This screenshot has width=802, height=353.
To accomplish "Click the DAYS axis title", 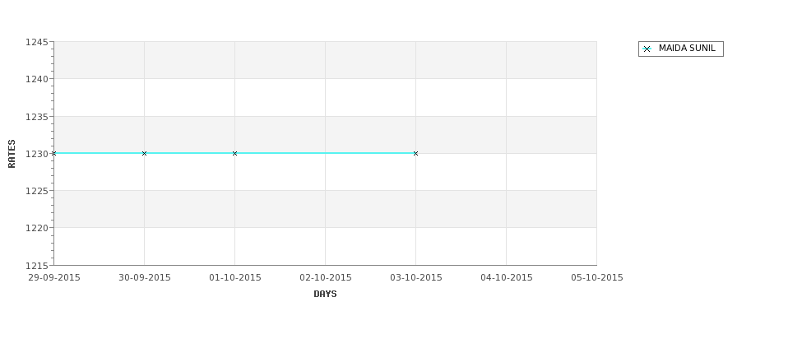I will (x=325, y=294).
